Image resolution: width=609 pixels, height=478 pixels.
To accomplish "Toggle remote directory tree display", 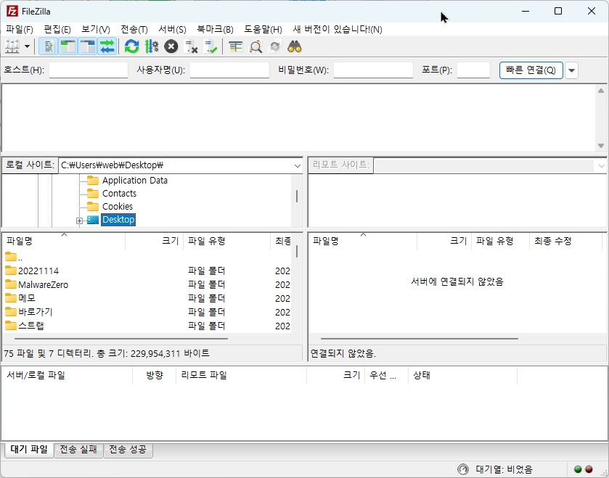I will click(x=87, y=47).
